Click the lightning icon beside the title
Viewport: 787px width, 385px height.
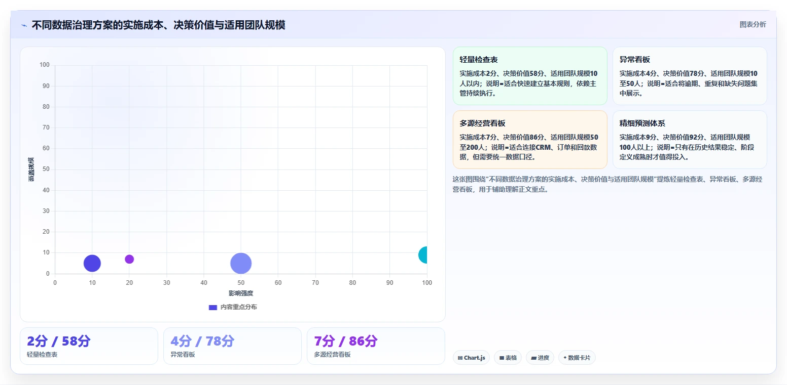[24, 25]
